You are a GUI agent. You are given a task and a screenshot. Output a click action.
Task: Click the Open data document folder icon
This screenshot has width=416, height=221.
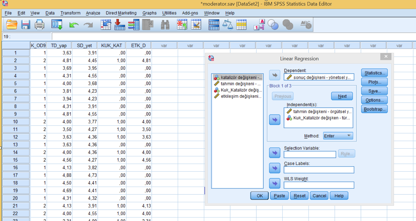point(12,24)
